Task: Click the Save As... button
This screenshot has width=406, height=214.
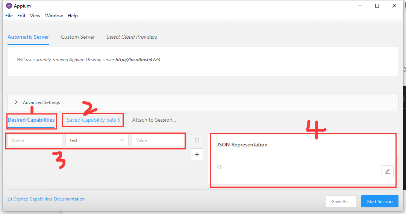Action: tap(341, 201)
